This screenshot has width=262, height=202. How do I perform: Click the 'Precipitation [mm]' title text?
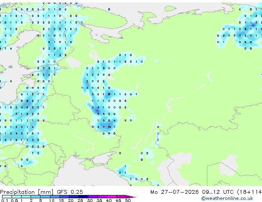27,192
